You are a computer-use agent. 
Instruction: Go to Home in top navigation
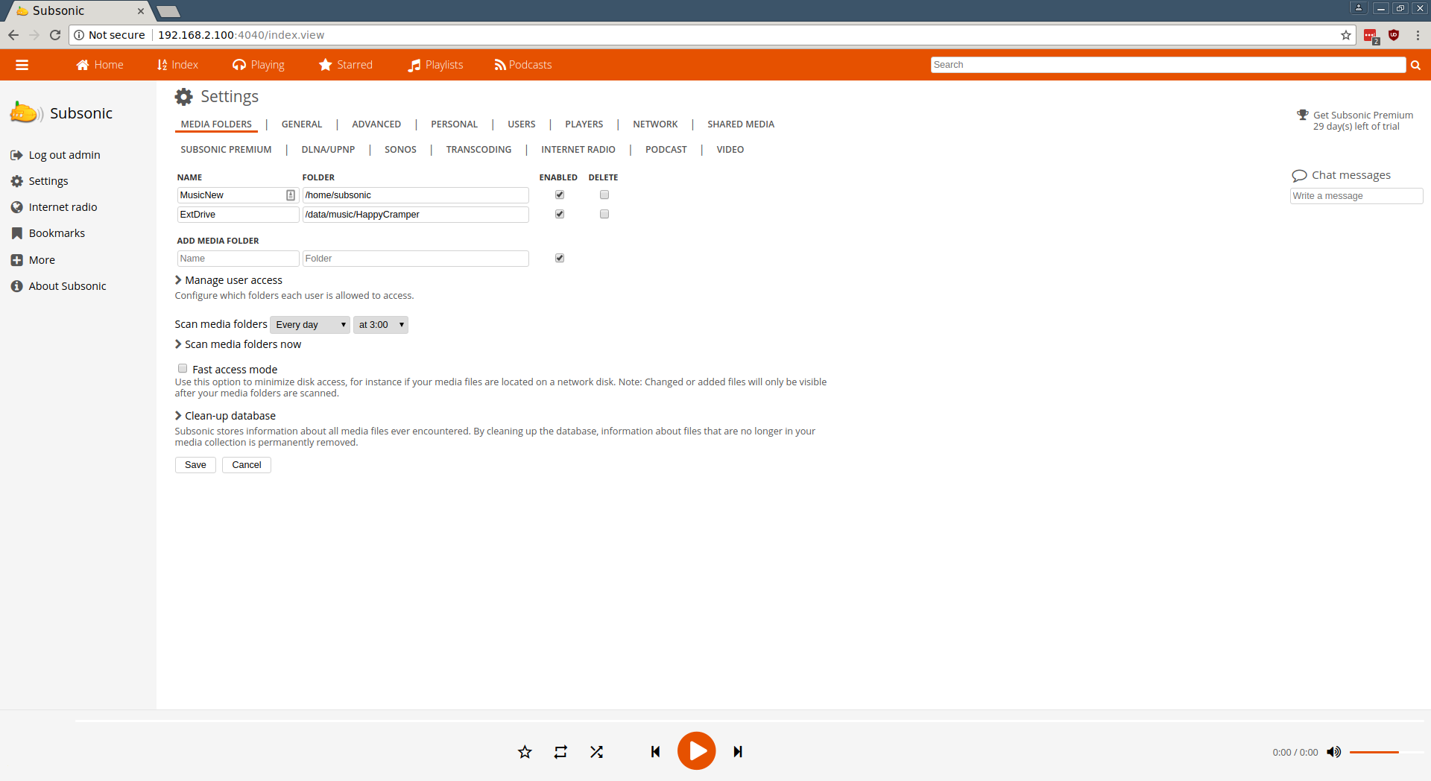click(100, 65)
